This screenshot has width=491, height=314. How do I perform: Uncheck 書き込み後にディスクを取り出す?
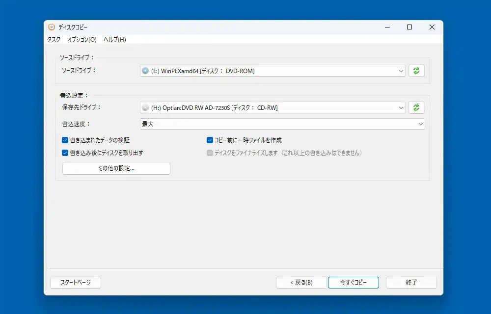tap(65, 153)
